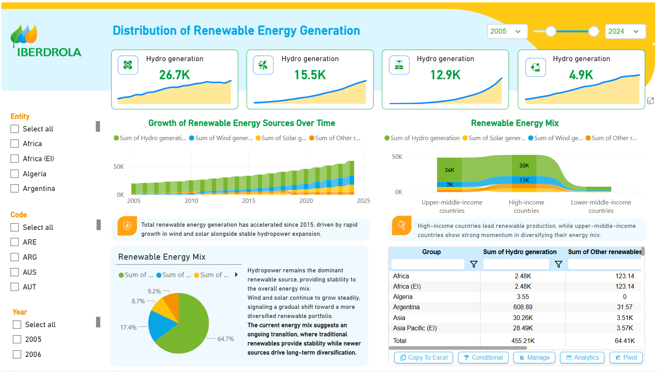Click the focus mode expand icon
The height and width of the screenshot is (372, 658).
pos(650,101)
